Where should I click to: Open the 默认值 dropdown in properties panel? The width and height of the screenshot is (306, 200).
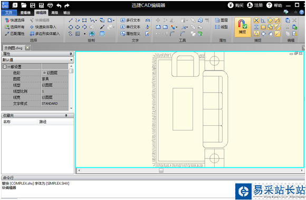[37, 60]
